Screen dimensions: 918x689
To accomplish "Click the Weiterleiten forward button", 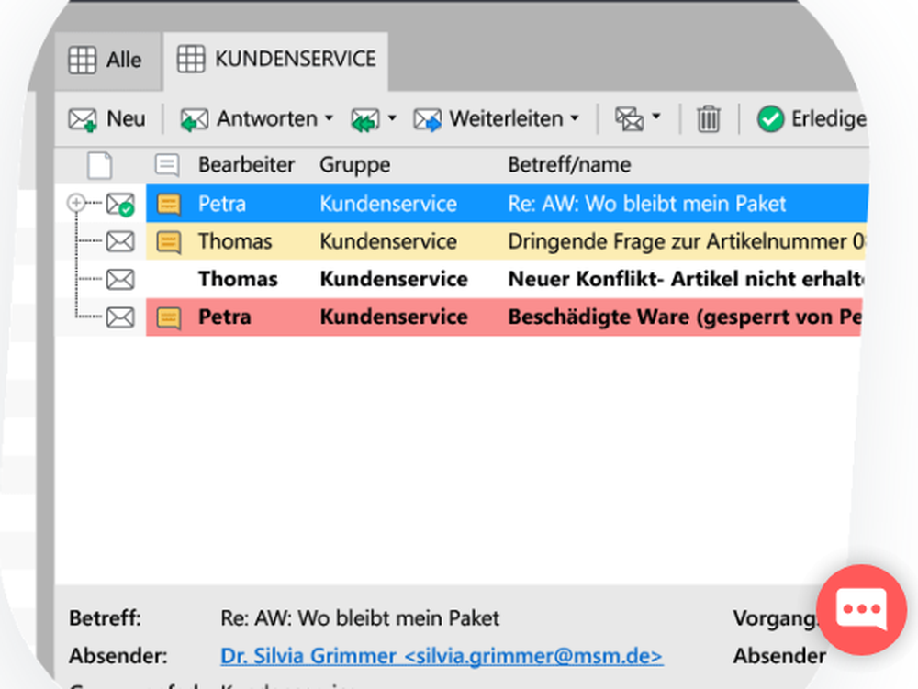I will point(489,118).
